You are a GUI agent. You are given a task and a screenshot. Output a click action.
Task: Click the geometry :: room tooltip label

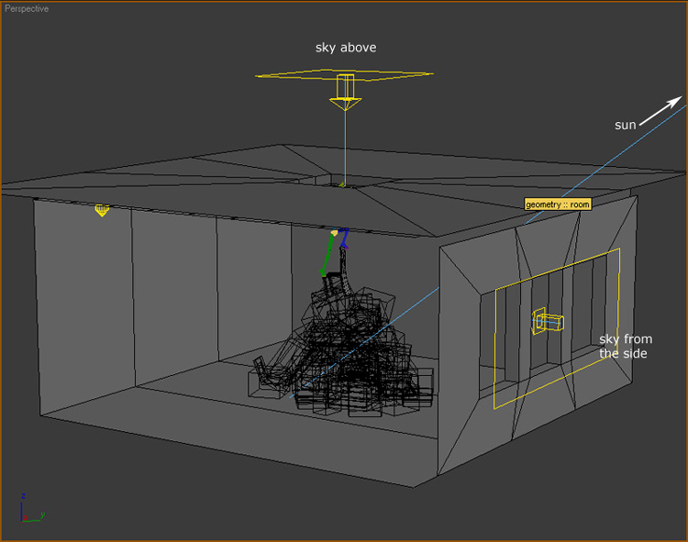coord(558,205)
